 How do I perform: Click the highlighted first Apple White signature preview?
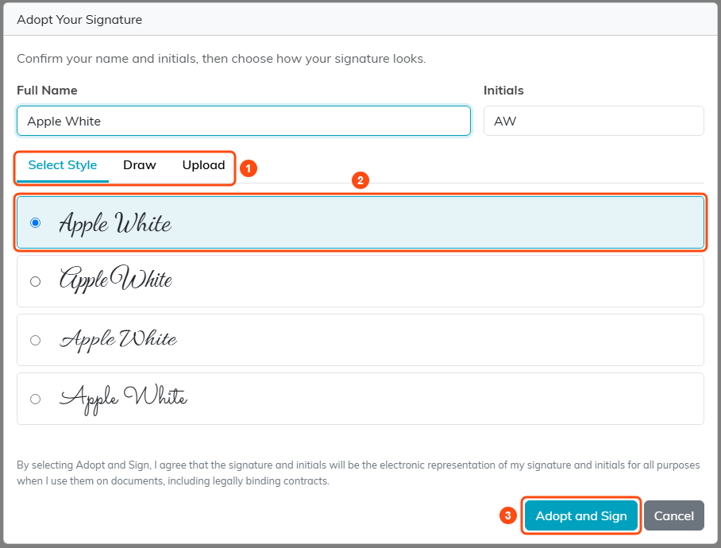(115, 223)
